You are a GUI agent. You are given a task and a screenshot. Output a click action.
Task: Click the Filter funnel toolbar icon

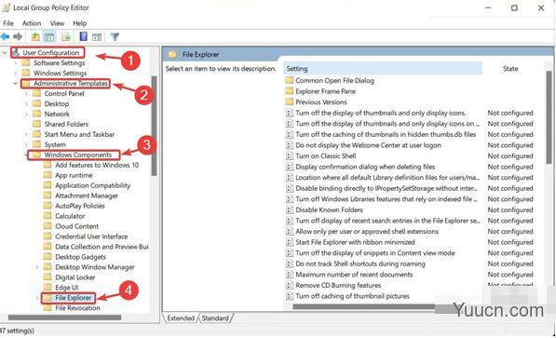coord(115,36)
